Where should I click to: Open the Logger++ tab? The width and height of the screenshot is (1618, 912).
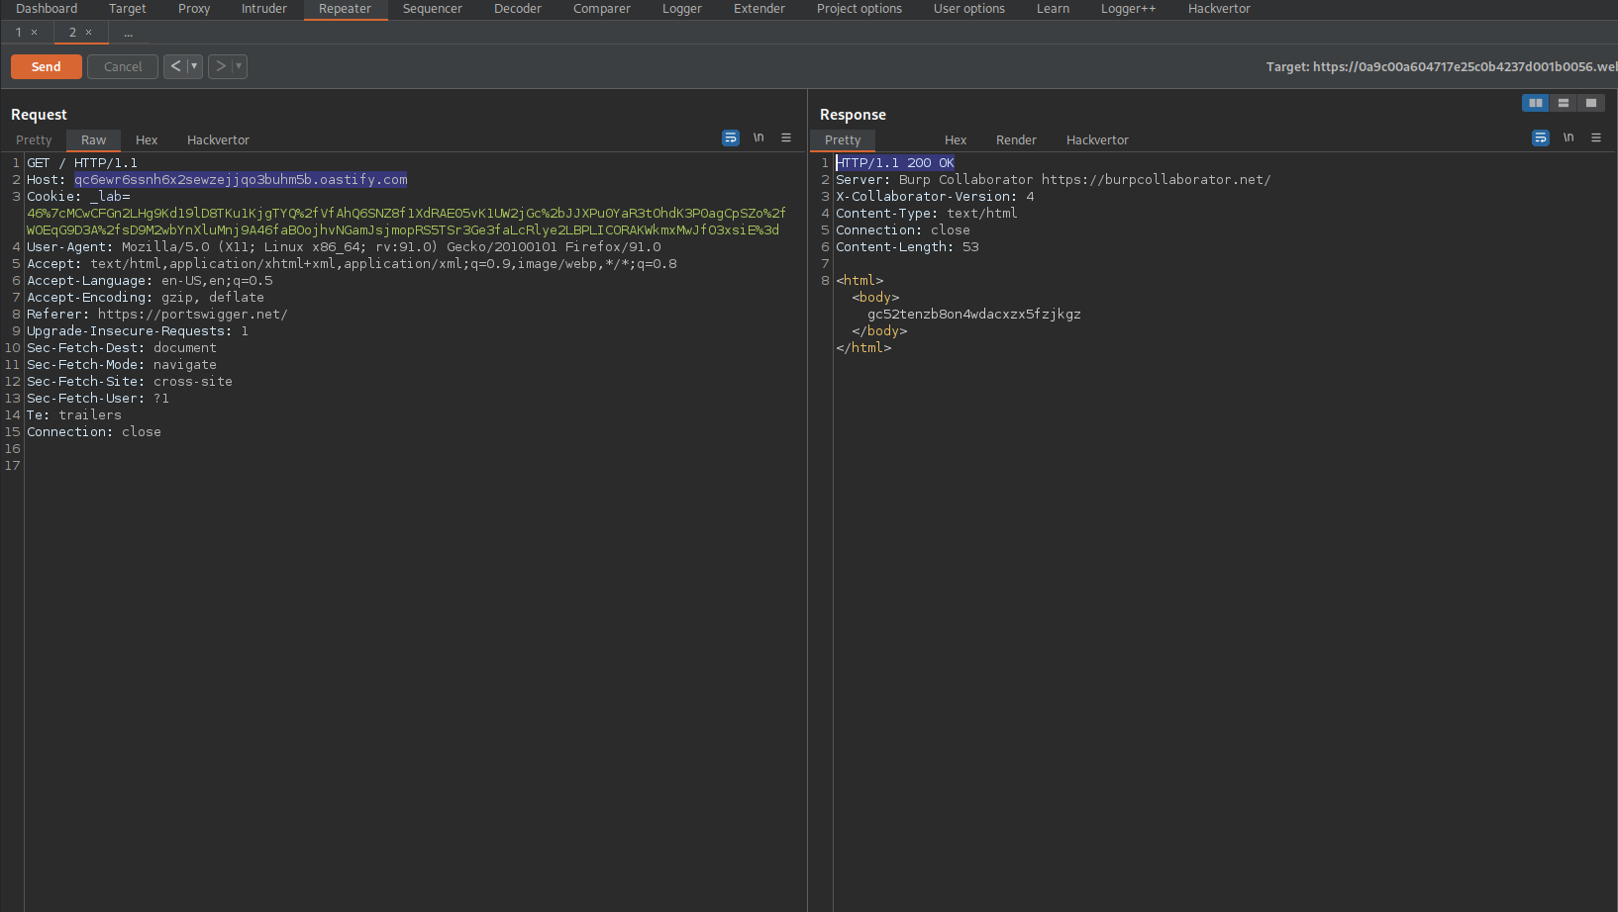tap(1129, 9)
